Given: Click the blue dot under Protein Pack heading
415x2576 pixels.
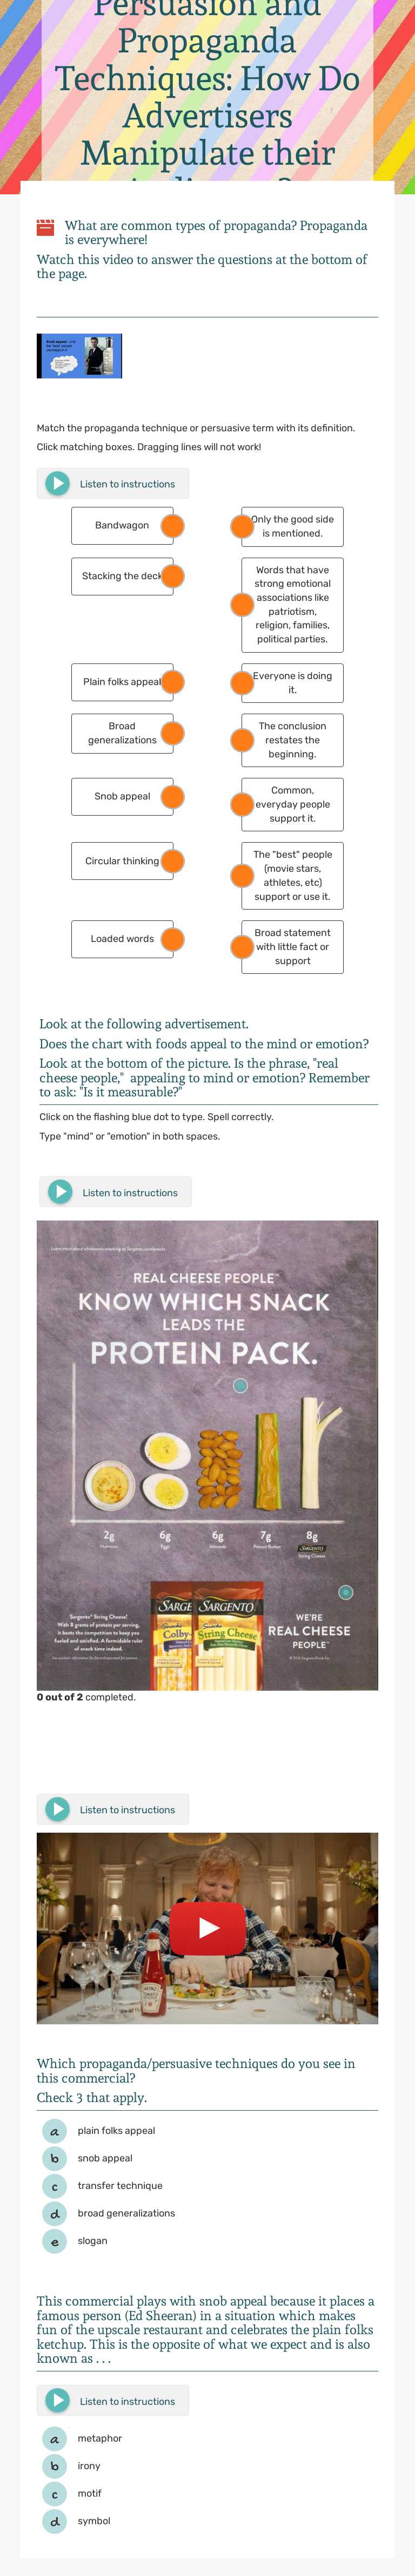Looking at the screenshot, I should tap(240, 1386).
